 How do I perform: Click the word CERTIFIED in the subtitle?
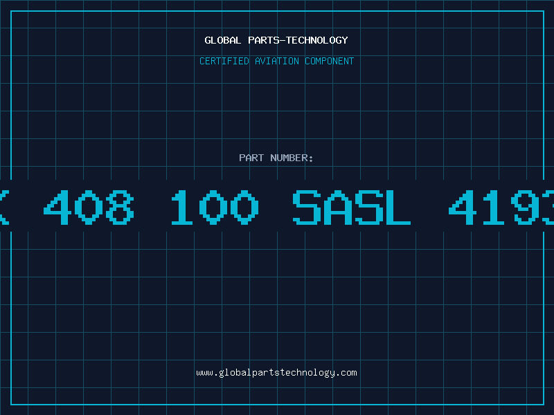pyautogui.click(x=224, y=61)
